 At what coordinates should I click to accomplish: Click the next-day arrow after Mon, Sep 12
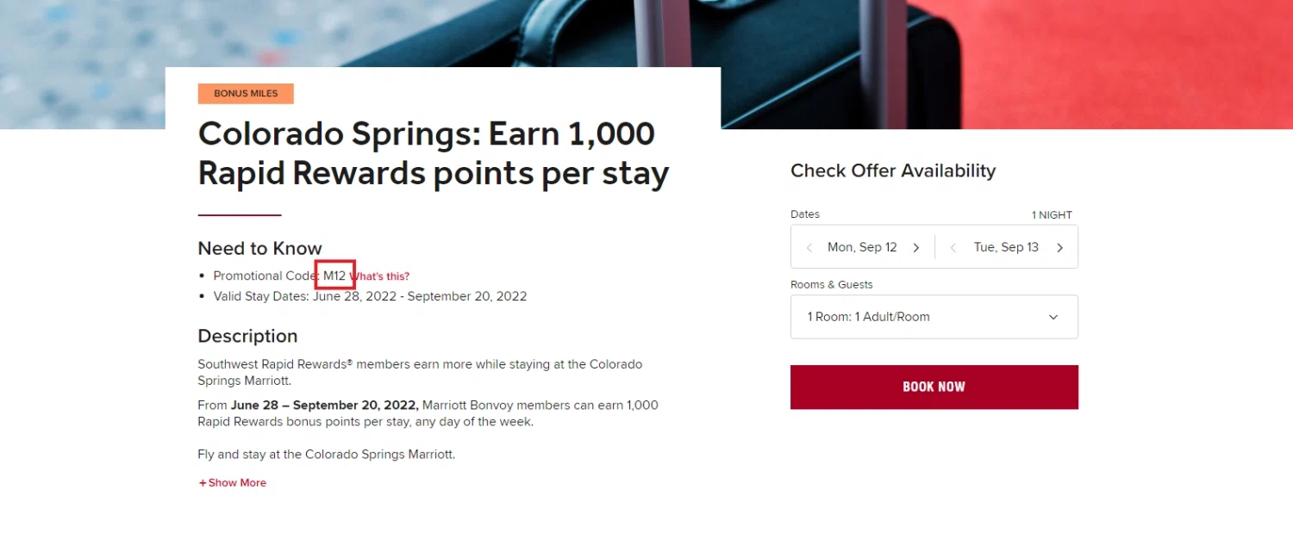[915, 248]
